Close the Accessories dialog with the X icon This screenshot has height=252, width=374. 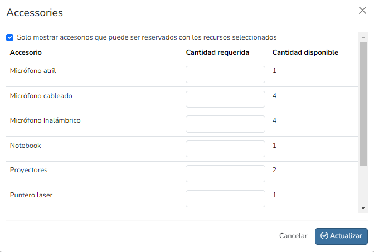click(362, 10)
